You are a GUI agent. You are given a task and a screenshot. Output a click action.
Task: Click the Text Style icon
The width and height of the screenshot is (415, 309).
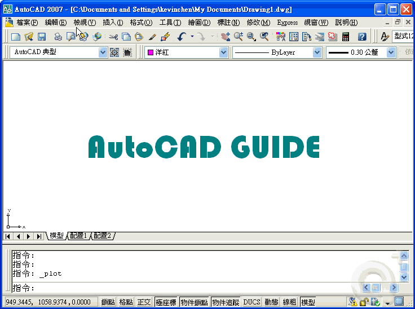pyautogui.click(x=385, y=37)
